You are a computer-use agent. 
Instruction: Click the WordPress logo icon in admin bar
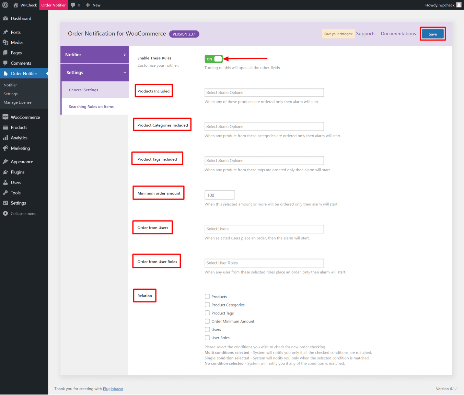click(x=5, y=5)
